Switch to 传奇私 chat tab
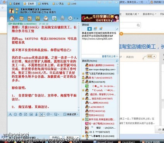This screenshot has height=143, width=164. pyautogui.click(x=43, y=4)
